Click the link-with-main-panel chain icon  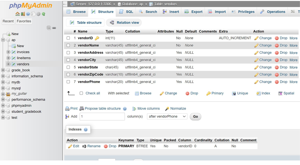[54, 28]
